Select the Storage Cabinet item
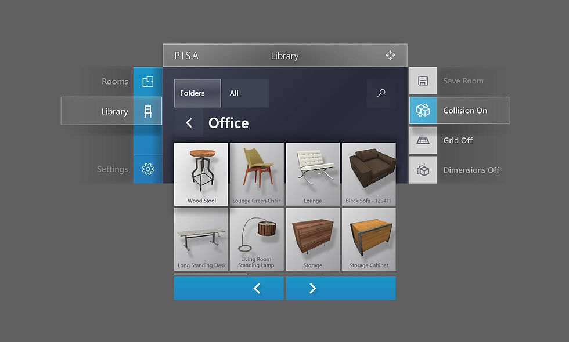569x342 pixels. (369, 239)
